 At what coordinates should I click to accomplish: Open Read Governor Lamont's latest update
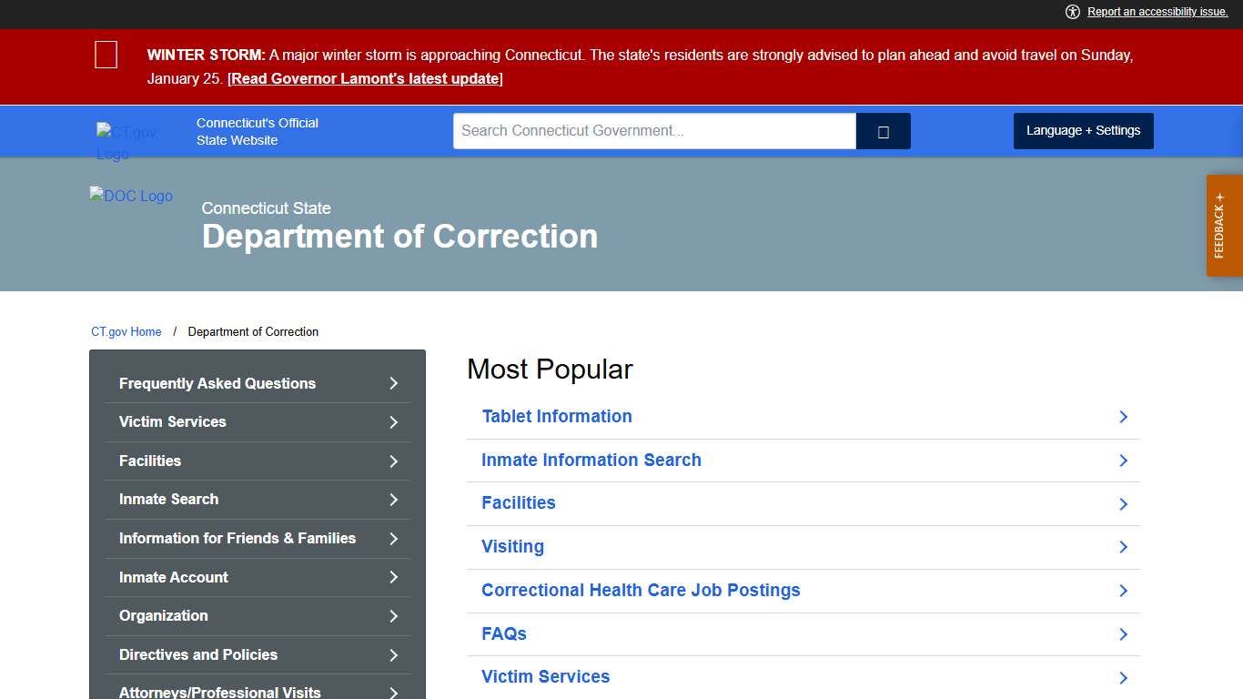364,78
